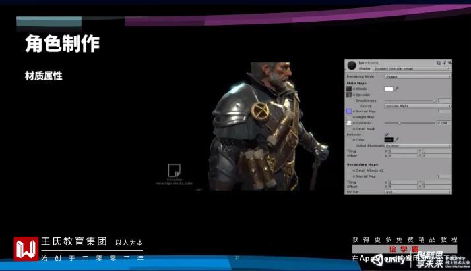Select the purple Normal Map texture slot
The image size is (471, 271).
[x=349, y=111]
